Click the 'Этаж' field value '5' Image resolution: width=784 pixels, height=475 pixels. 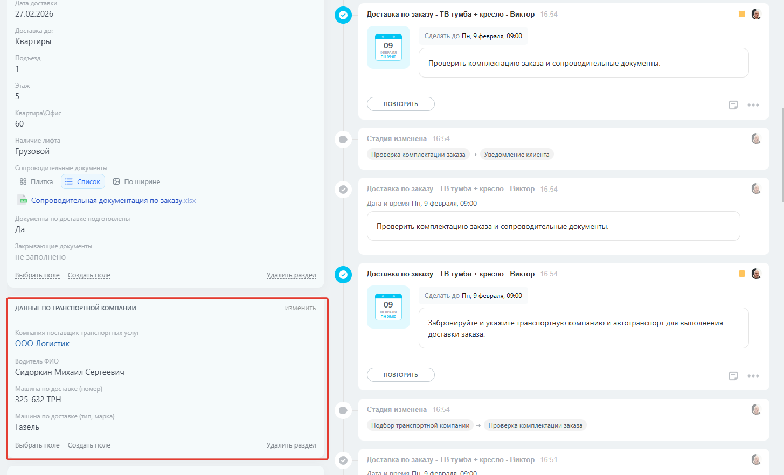click(x=17, y=96)
